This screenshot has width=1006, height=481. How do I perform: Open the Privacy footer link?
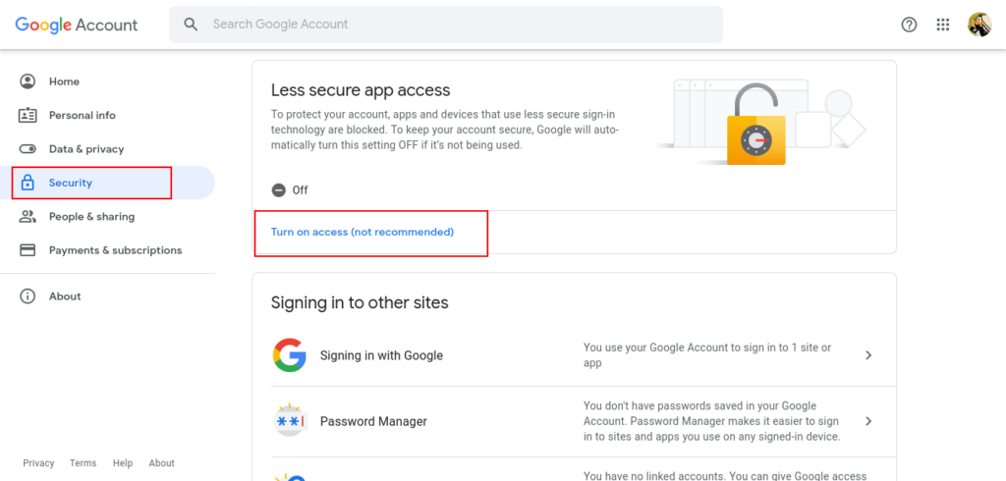tap(38, 463)
